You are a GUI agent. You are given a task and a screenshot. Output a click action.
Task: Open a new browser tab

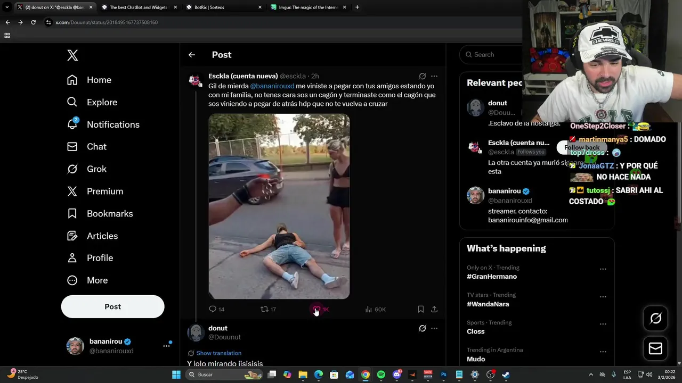[357, 7]
